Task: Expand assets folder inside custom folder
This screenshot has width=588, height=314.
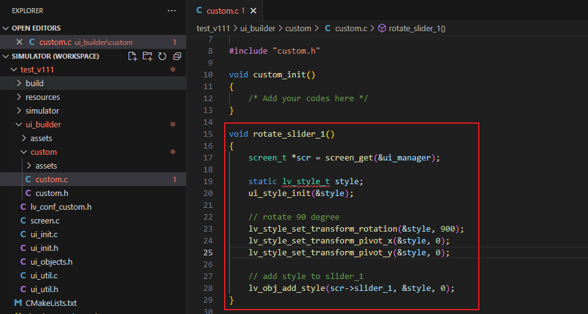Action: pos(29,165)
